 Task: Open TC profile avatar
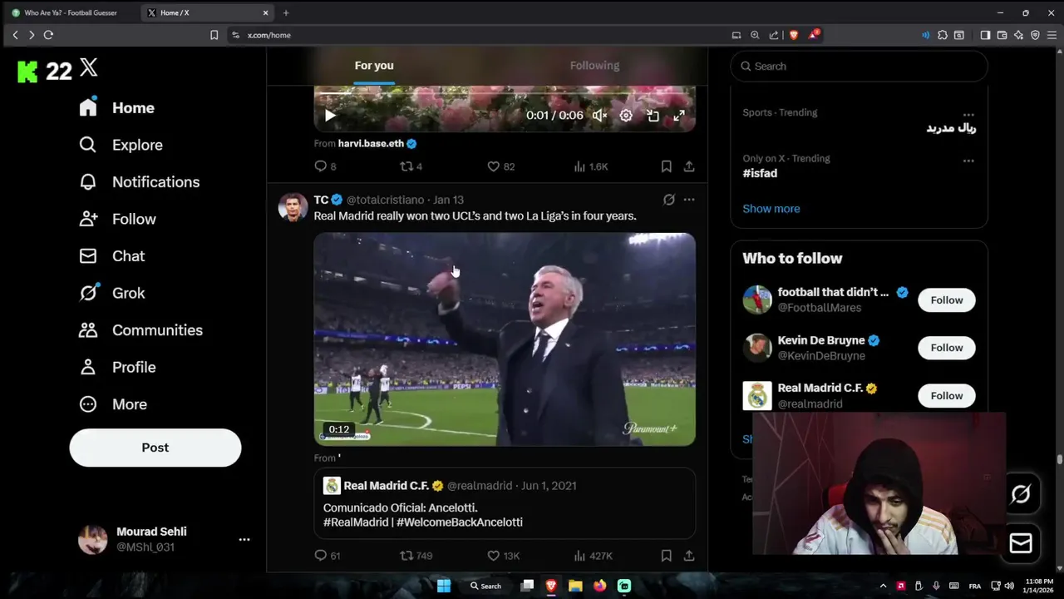[x=293, y=207]
